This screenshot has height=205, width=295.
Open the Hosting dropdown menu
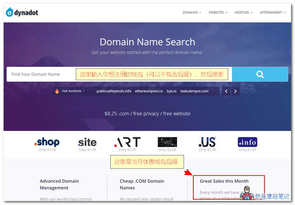244,13
